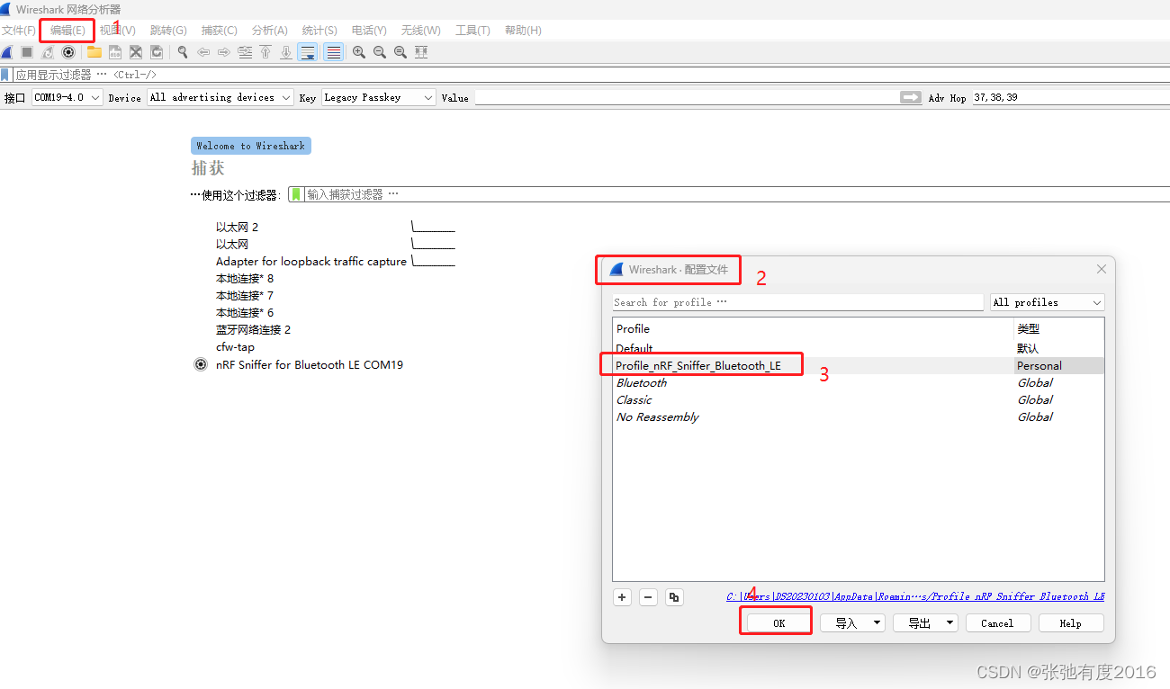Open capture options gear icon
The width and height of the screenshot is (1170, 689).
coord(68,52)
